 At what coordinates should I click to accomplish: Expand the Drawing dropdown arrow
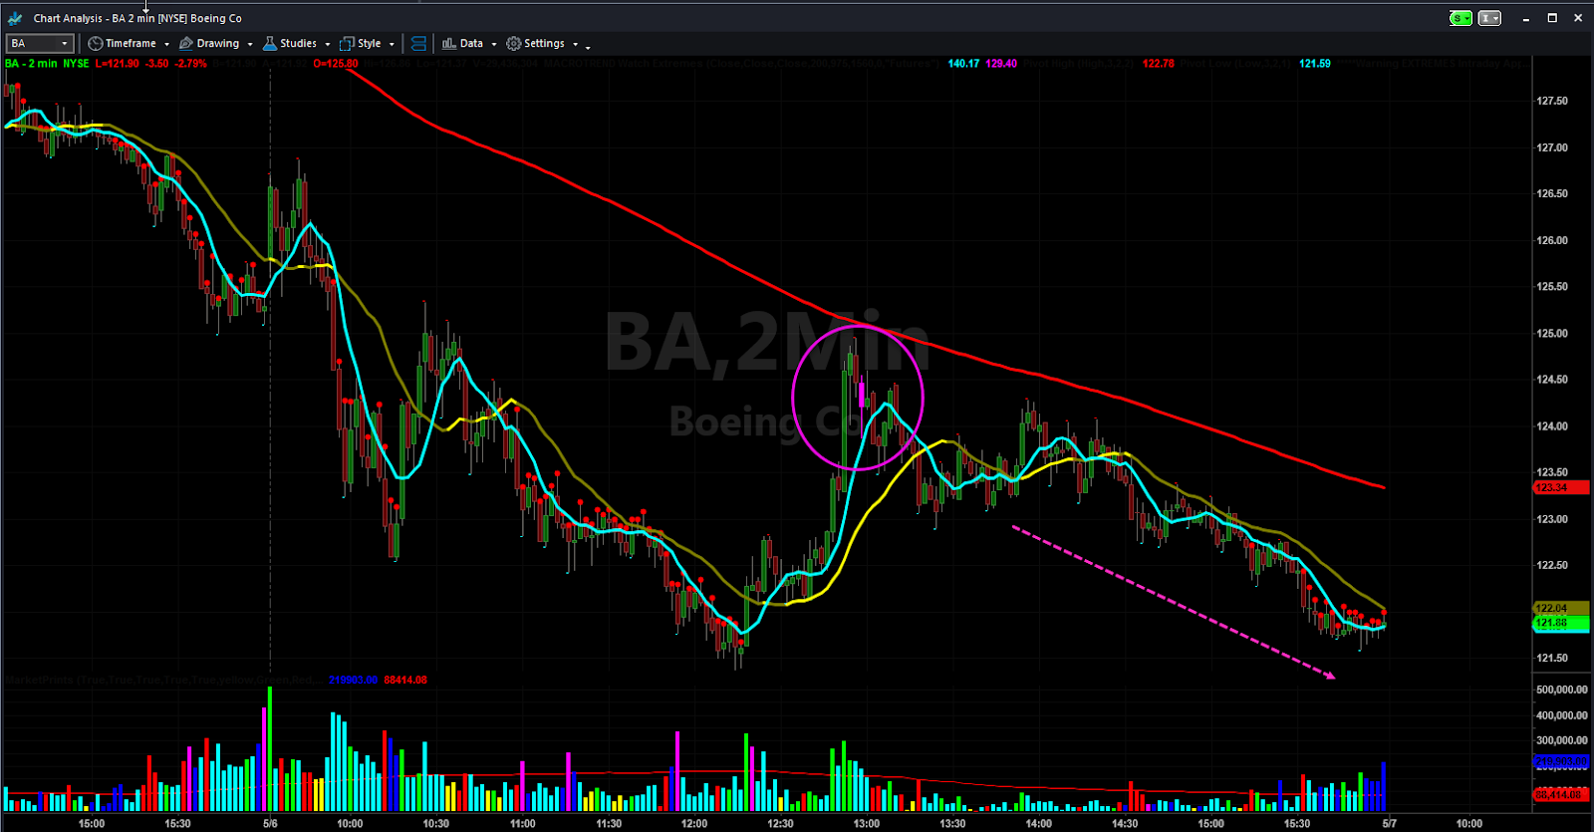pos(250,44)
